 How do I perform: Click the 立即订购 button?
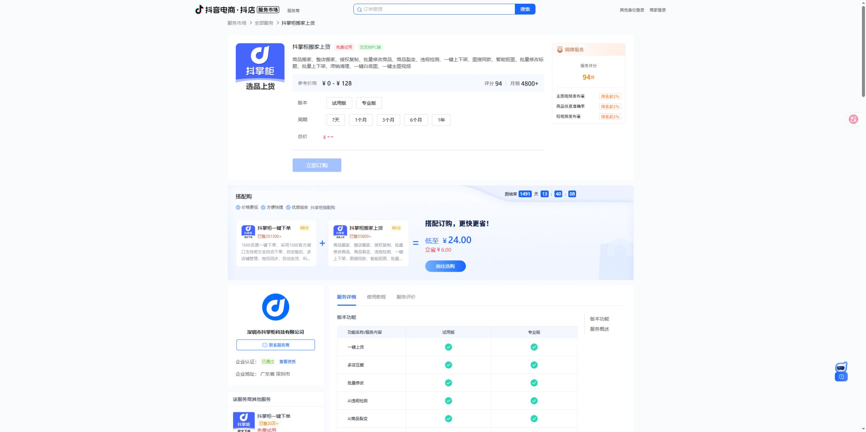[316, 165]
